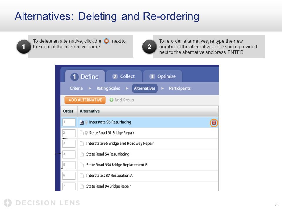Screen dimensions: 282x211
Task: Click order field for Interstate 287 Restoration A
Action: point(69,176)
